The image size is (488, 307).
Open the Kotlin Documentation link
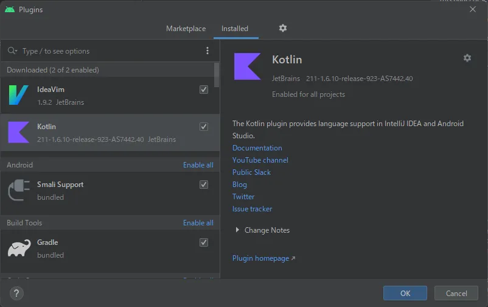click(x=257, y=148)
